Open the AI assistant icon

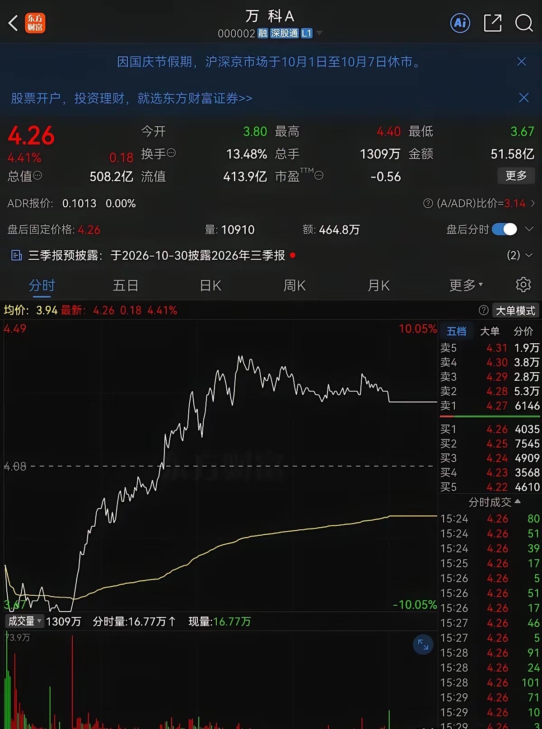pyautogui.click(x=460, y=23)
